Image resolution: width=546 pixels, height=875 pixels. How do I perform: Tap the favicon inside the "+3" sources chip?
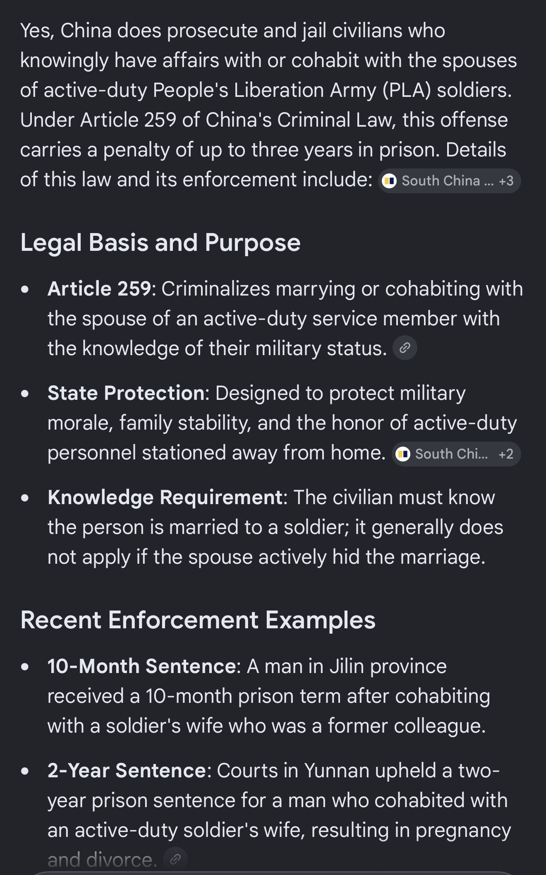coord(389,181)
